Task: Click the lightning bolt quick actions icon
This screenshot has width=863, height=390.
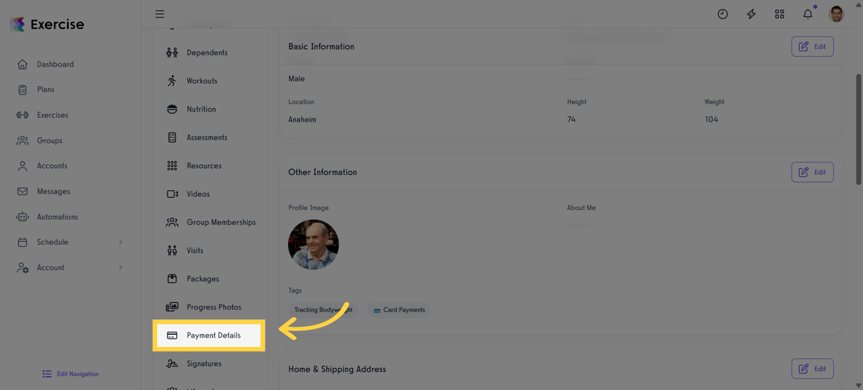Action: coord(751,14)
